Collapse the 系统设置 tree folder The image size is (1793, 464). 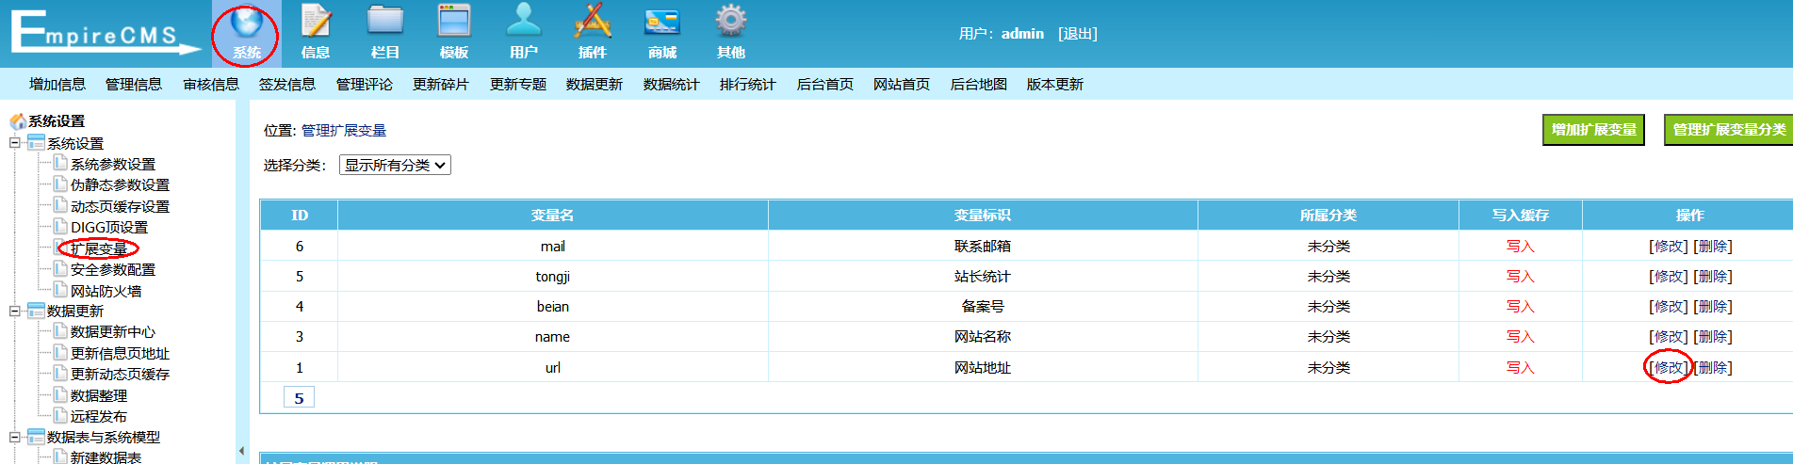[x=15, y=143]
